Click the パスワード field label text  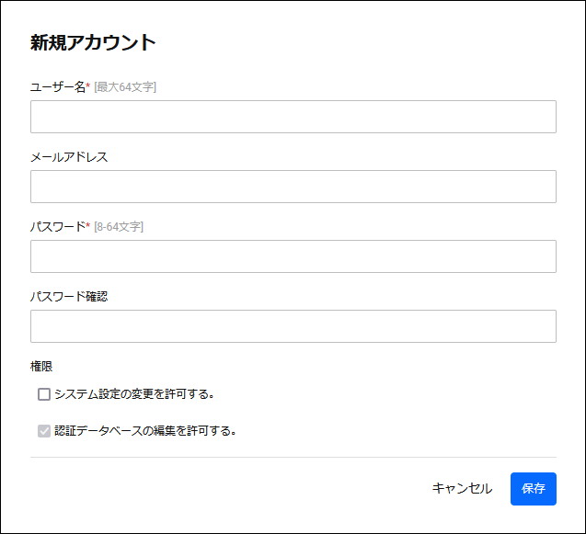58,227
